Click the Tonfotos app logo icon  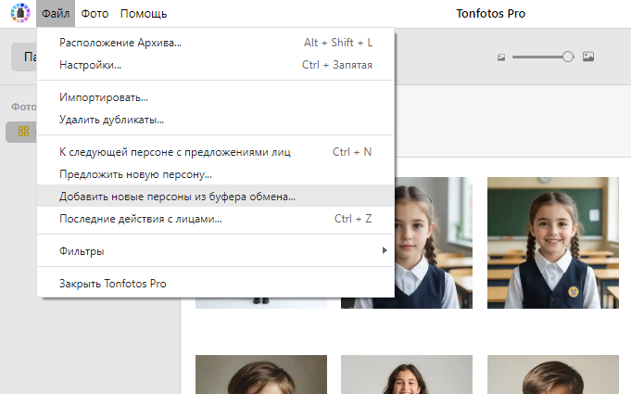tap(19, 14)
